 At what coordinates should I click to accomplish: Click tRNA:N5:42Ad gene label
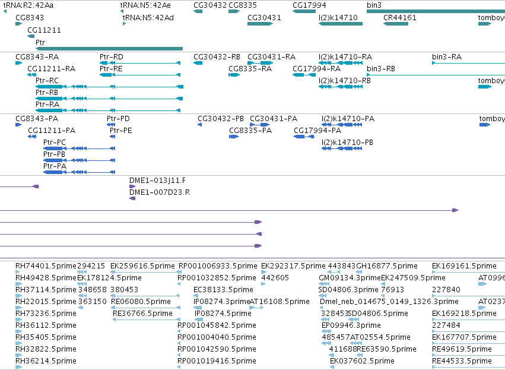pos(148,17)
